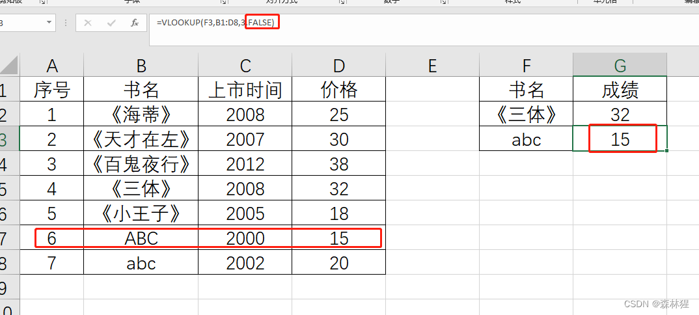
Task: Select the price 15 cell in column D
Action: coord(339,238)
